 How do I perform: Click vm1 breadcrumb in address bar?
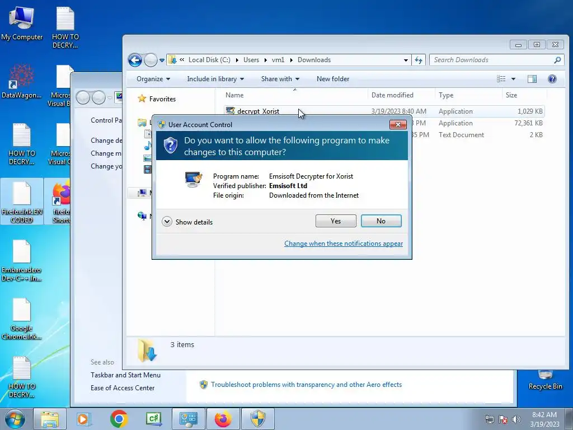[x=278, y=60]
